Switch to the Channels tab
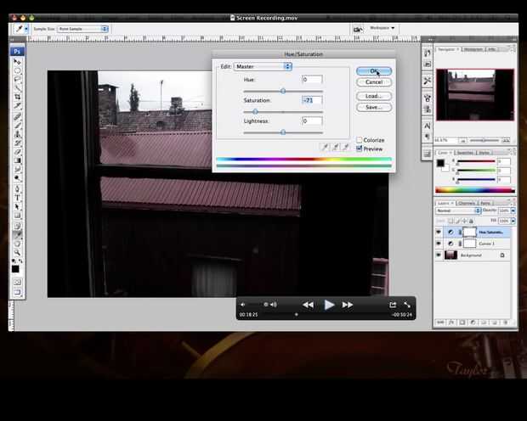527x421 pixels. tap(467, 203)
